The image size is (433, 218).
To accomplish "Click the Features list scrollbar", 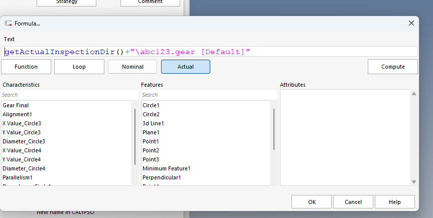I will [274, 129].
